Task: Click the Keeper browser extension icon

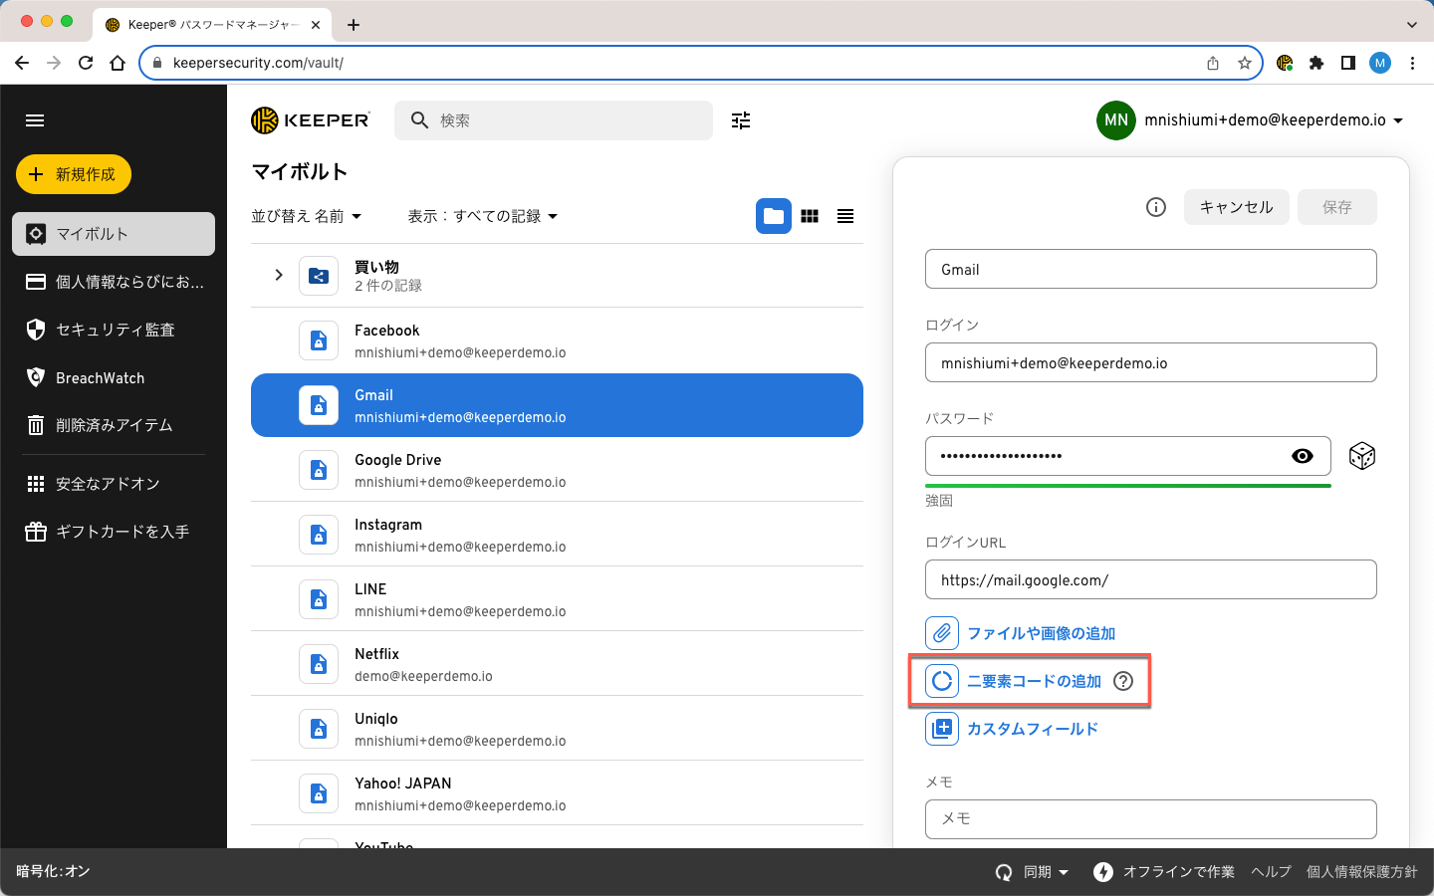Action: (1285, 63)
